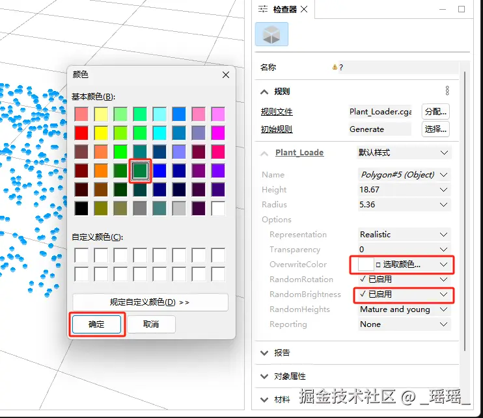
Task: Close the color dialog with X
Action: pyautogui.click(x=226, y=75)
